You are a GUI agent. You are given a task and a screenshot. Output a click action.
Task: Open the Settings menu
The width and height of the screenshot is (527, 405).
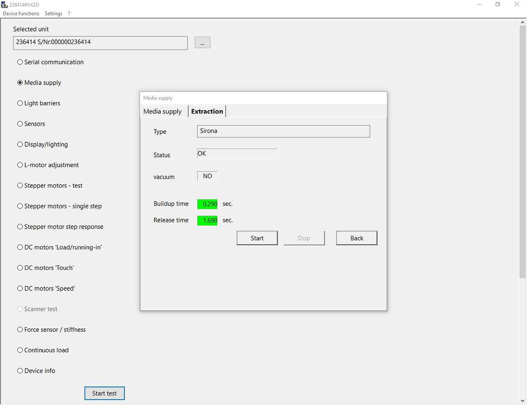coord(54,13)
